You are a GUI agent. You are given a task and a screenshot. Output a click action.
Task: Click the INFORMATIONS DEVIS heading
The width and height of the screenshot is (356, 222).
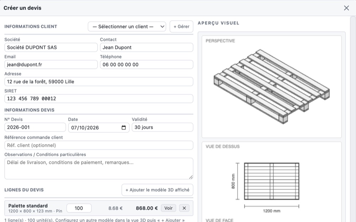(30, 110)
